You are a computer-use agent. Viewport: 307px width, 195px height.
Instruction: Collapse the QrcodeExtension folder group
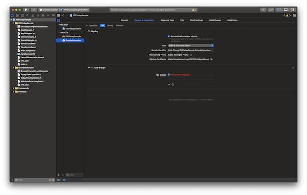(14, 68)
